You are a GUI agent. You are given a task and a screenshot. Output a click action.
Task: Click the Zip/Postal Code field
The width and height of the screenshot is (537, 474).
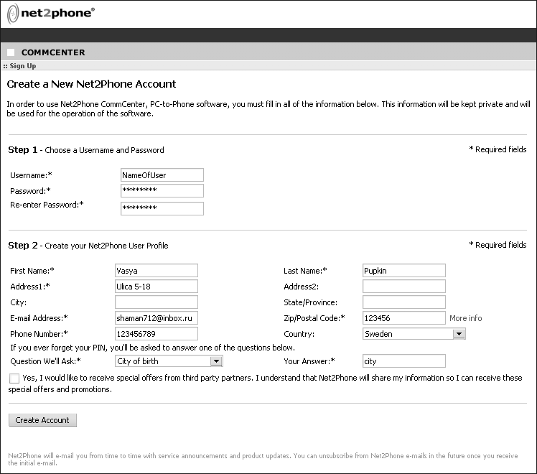pos(404,318)
